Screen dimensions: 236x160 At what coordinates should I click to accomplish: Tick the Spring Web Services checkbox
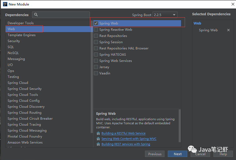coord(96,61)
